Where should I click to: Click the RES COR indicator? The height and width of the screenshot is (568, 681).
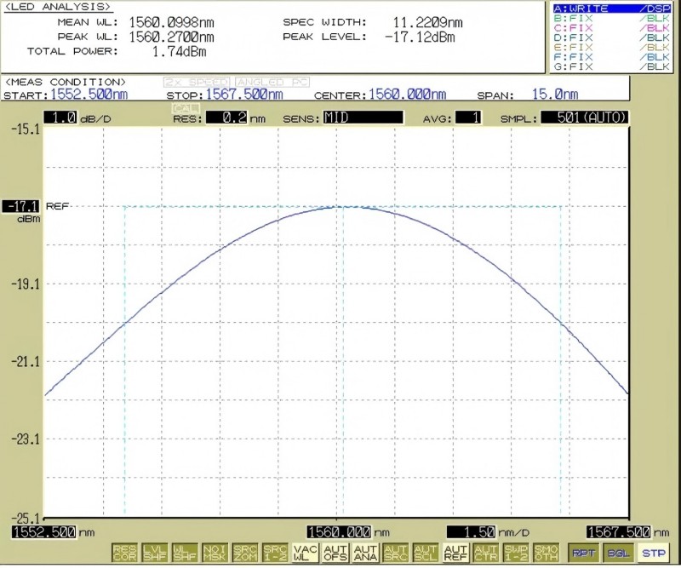point(124,553)
